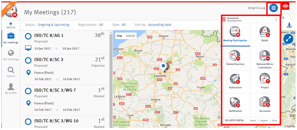Open the Ballot app icon
Image resolution: width=297 pixels, height=130 pixels.
tap(265, 32)
